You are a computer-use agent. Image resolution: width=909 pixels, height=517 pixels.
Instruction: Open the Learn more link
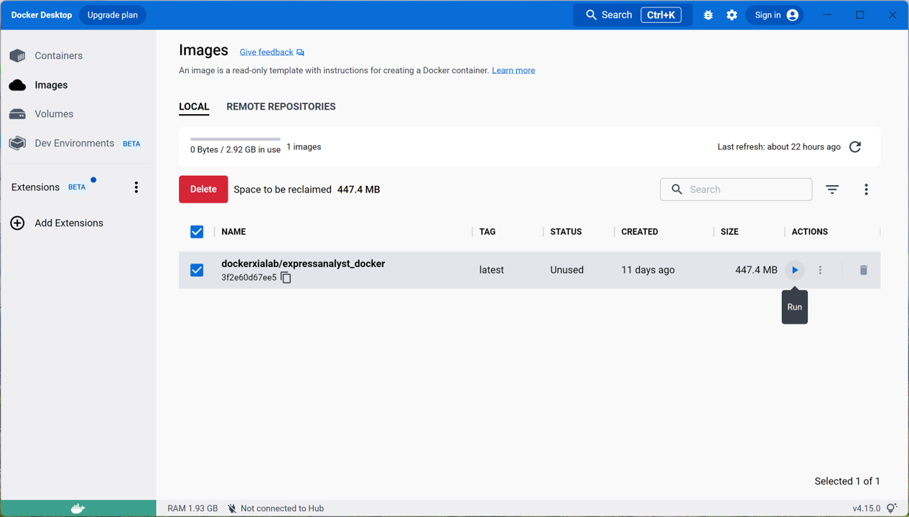(x=513, y=70)
